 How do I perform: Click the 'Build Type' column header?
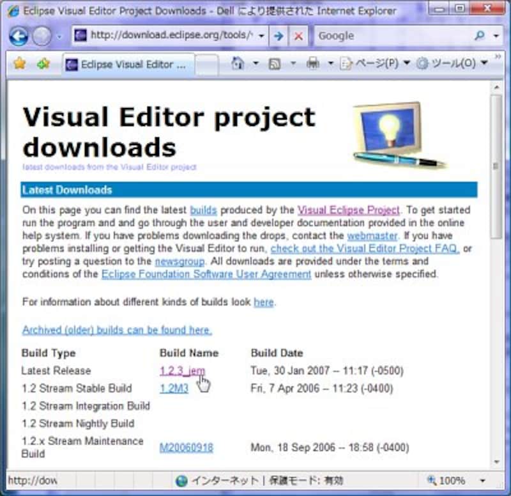pyautogui.click(x=49, y=353)
